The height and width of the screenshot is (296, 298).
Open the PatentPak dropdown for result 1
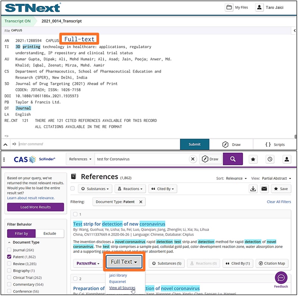click(x=88, y=263)
